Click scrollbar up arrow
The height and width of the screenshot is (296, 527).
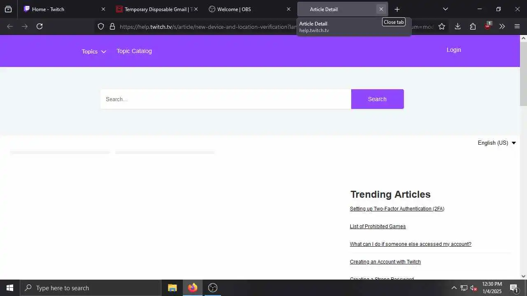[x=523, y=38]
